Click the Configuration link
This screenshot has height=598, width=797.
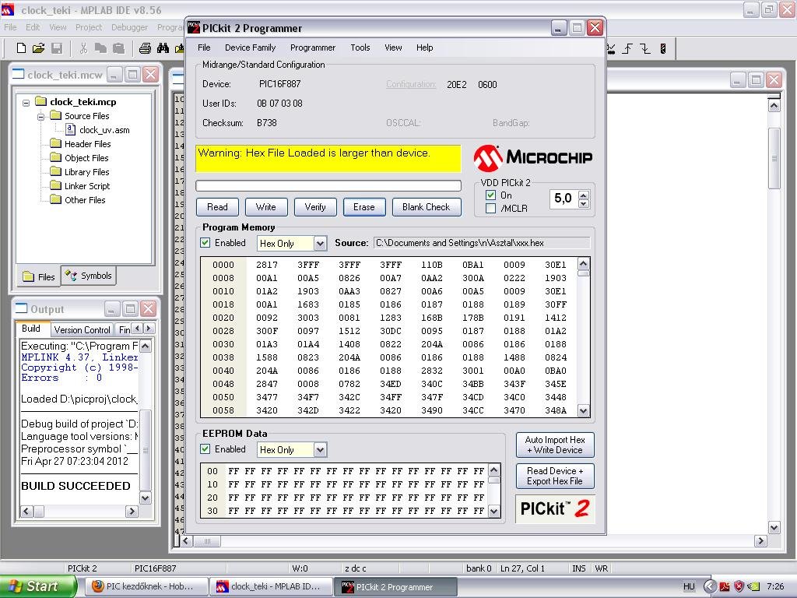[x=411, y=84]
